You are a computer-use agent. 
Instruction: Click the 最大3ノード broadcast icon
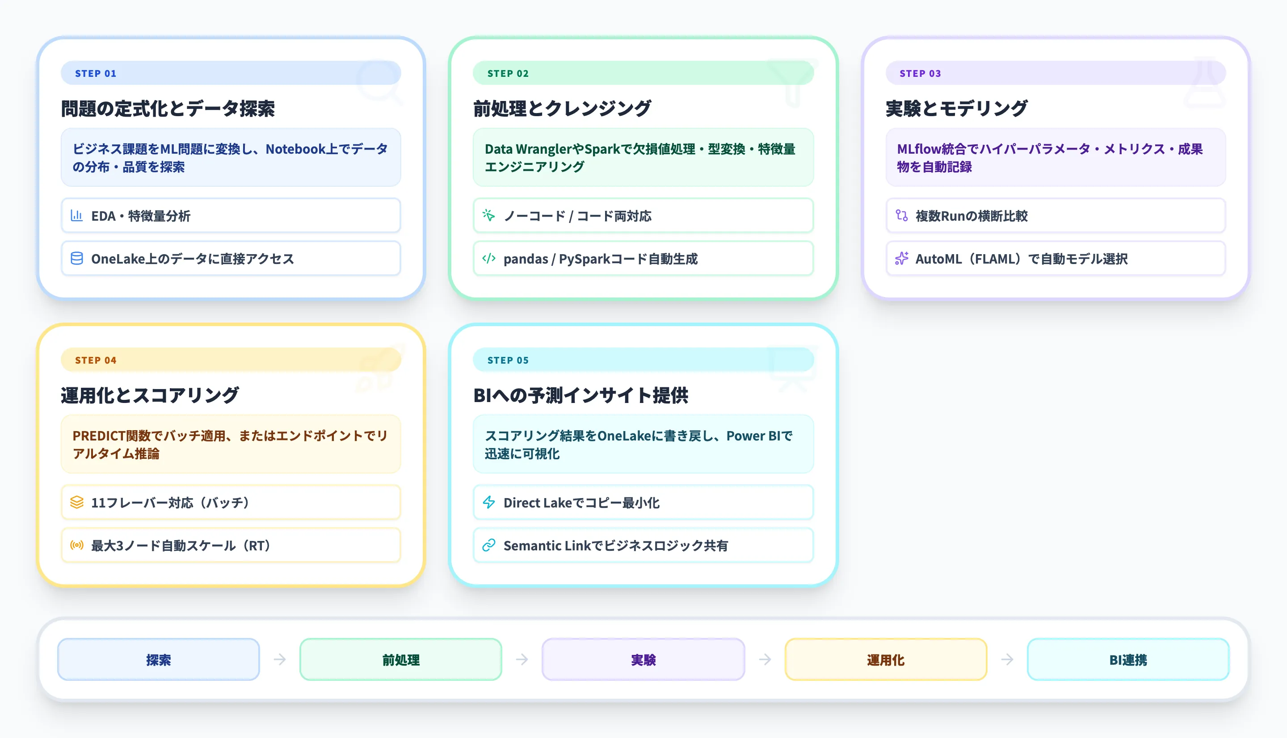76,545
